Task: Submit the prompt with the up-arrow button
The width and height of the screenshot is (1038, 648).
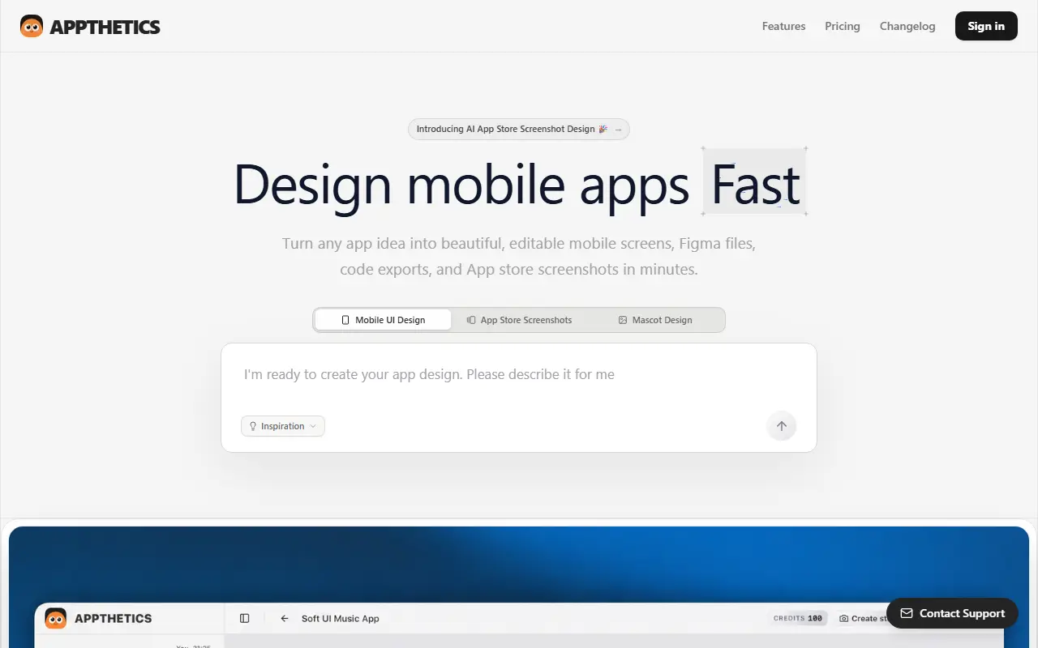Action: 782,426
